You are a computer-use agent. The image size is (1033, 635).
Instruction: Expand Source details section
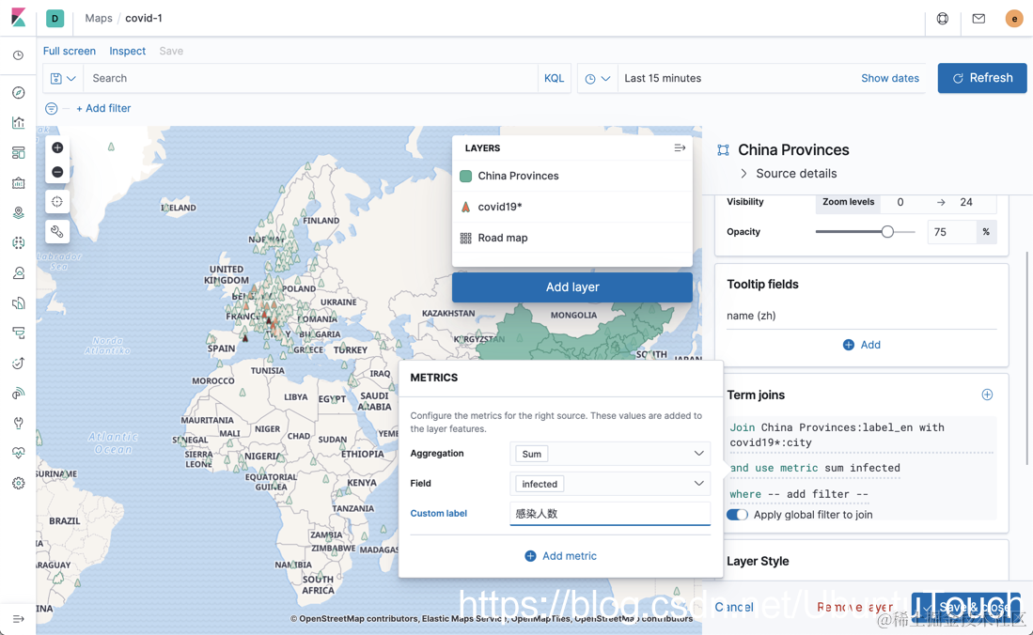[789, 173]
